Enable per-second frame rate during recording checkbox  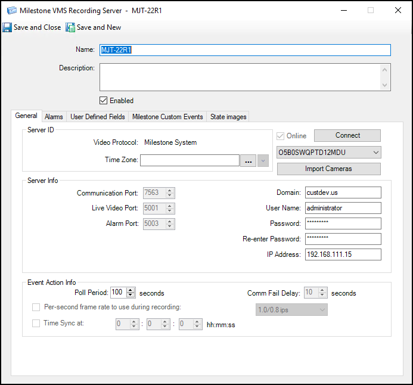36,307
